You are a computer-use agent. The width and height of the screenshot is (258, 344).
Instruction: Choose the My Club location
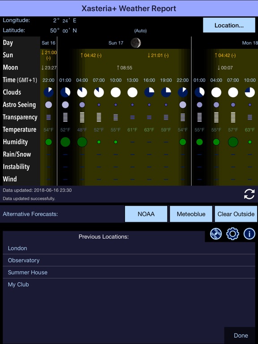(x=129, y=284)
